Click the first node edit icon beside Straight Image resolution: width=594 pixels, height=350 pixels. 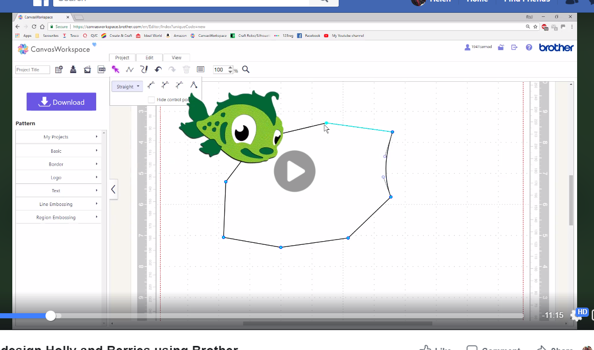(x=151, y=85)
